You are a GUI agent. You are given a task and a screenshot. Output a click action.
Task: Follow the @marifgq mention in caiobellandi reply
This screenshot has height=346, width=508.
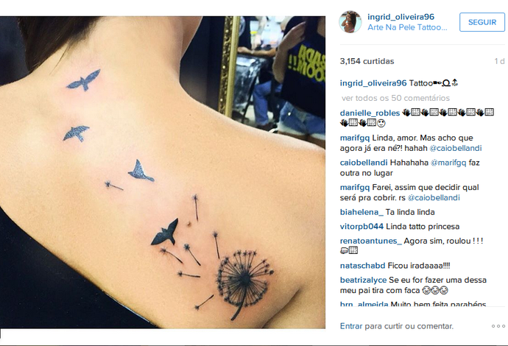[448, 162]
